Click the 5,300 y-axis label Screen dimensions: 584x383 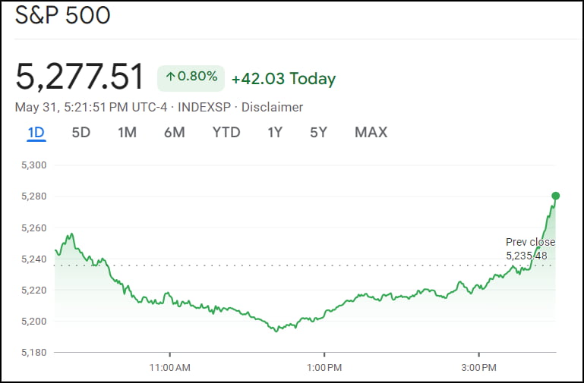click(x=34, y=165)
